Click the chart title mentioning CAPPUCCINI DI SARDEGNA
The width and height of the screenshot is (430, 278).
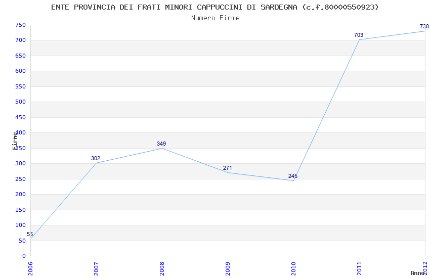214,7
